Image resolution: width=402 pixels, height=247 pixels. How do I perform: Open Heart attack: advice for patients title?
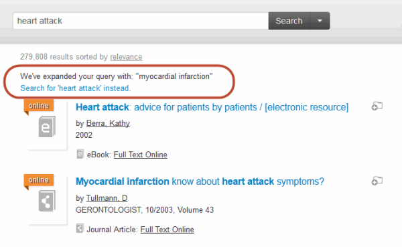(x=212, y=107)
